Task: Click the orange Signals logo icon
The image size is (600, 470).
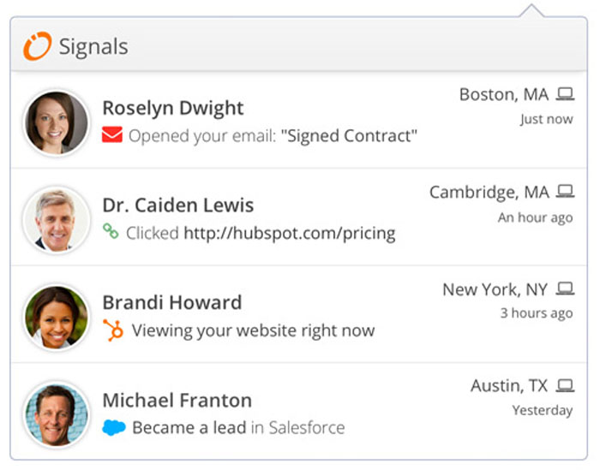Action: tap(37, 46)
